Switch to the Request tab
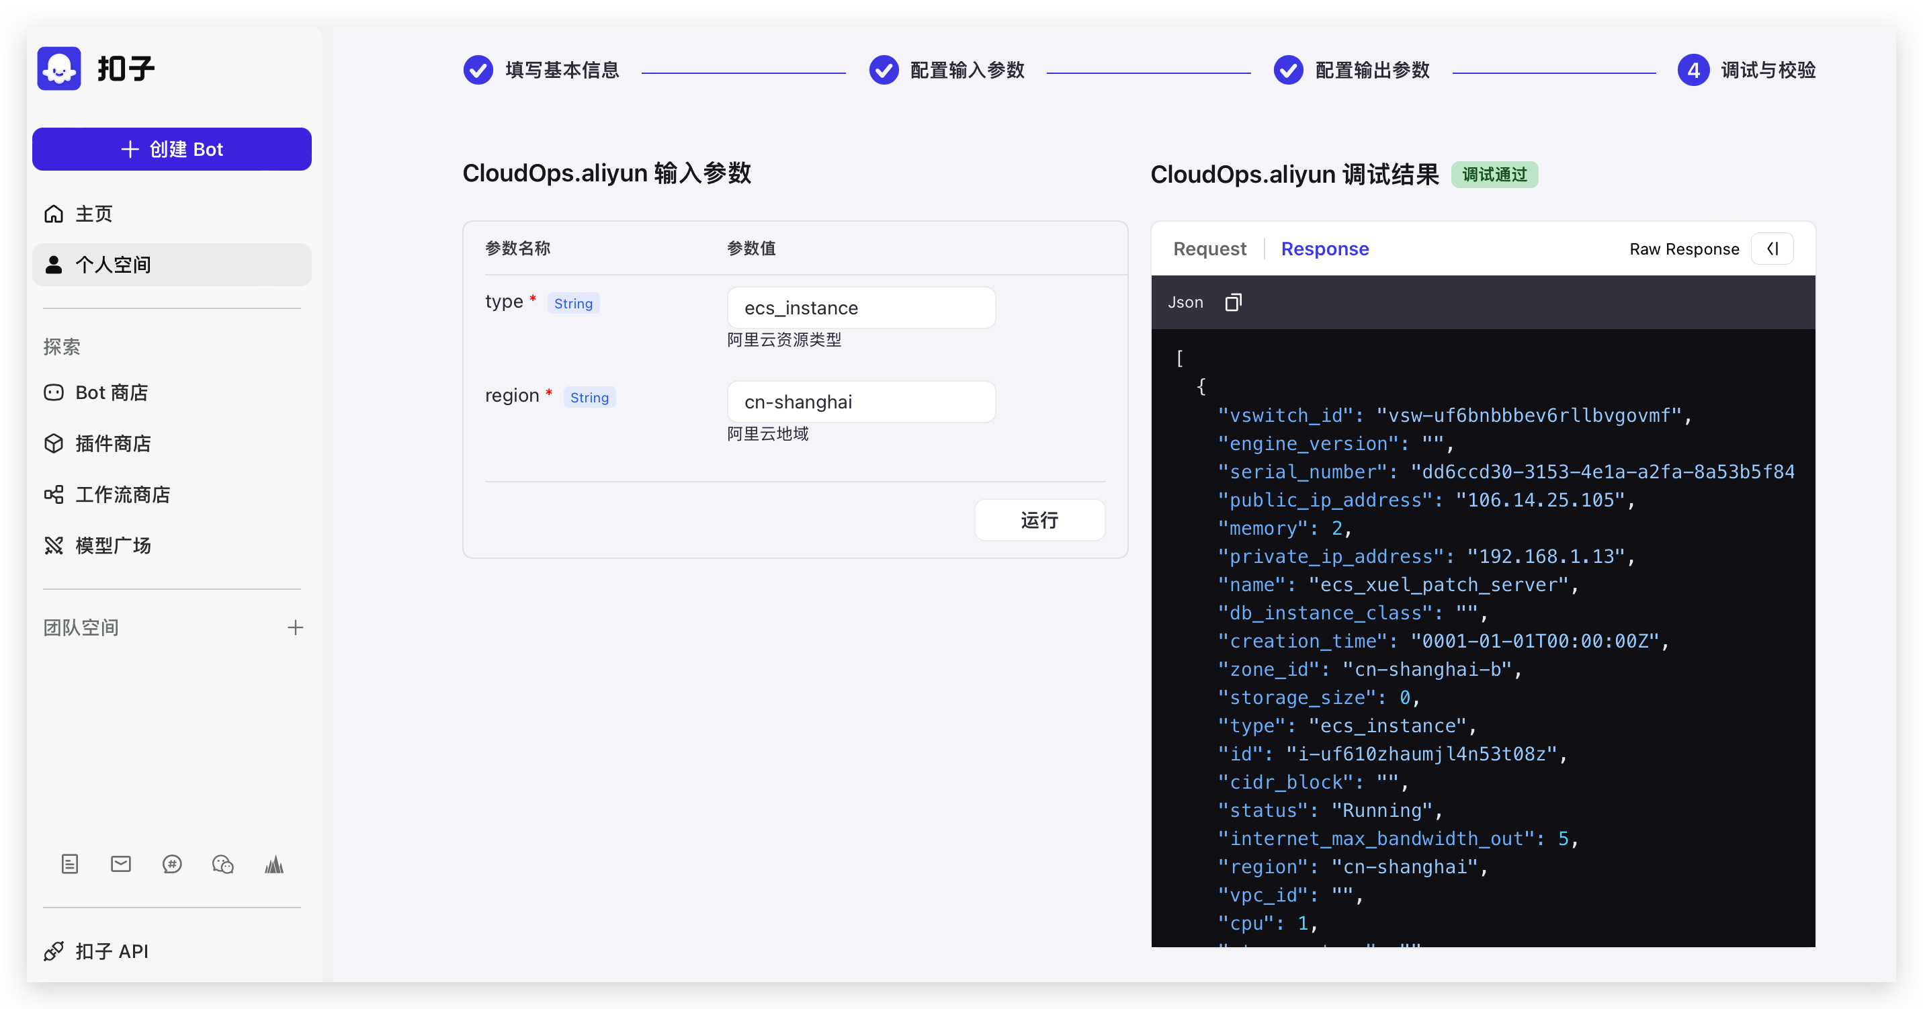The image size is (1923, 1009). [1209, 249]
